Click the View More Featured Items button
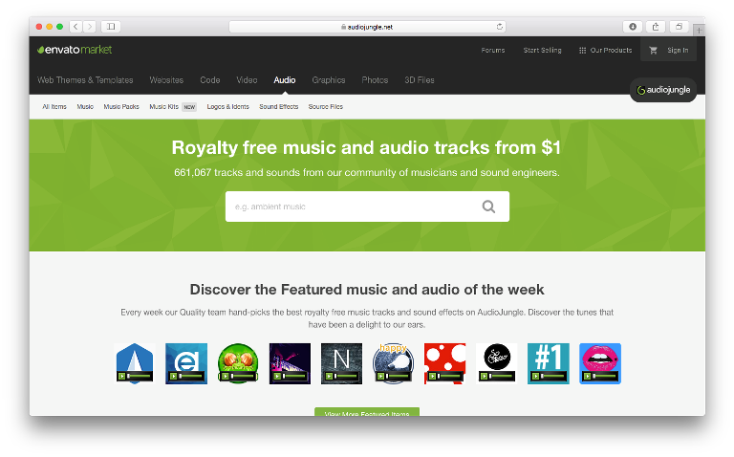This screenshot has height=457, width=734. coord(367,412)
